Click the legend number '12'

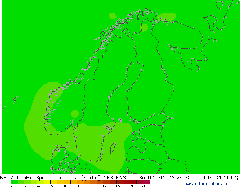pyautogui.click(x=91, y=186)
